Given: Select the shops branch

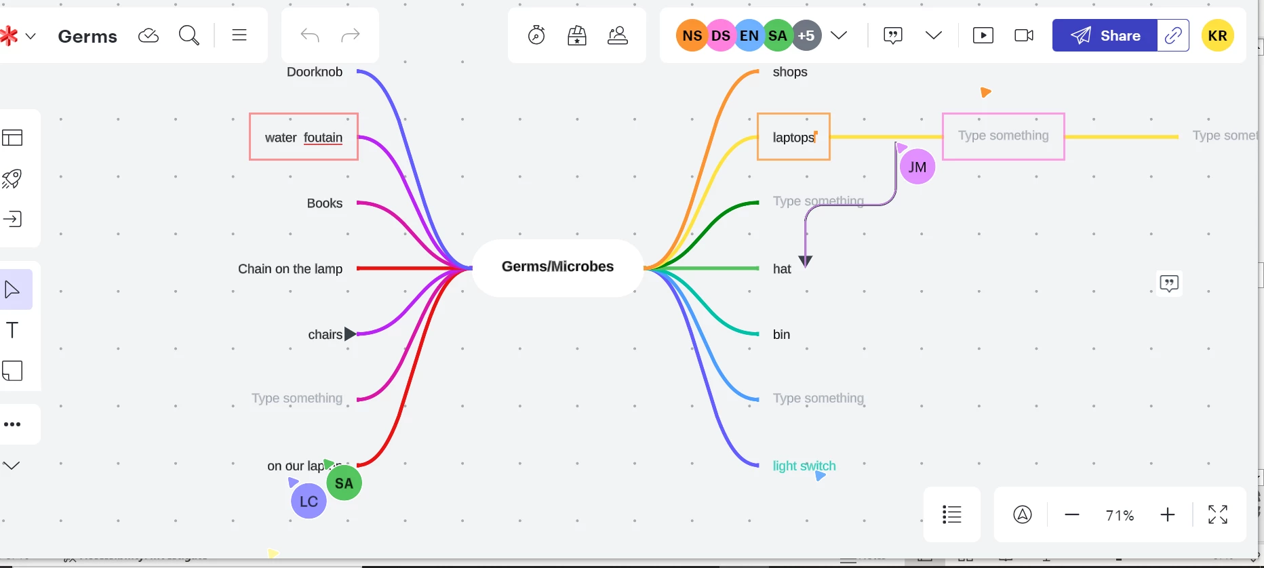Looking at the screenshot, I should 790,72.
